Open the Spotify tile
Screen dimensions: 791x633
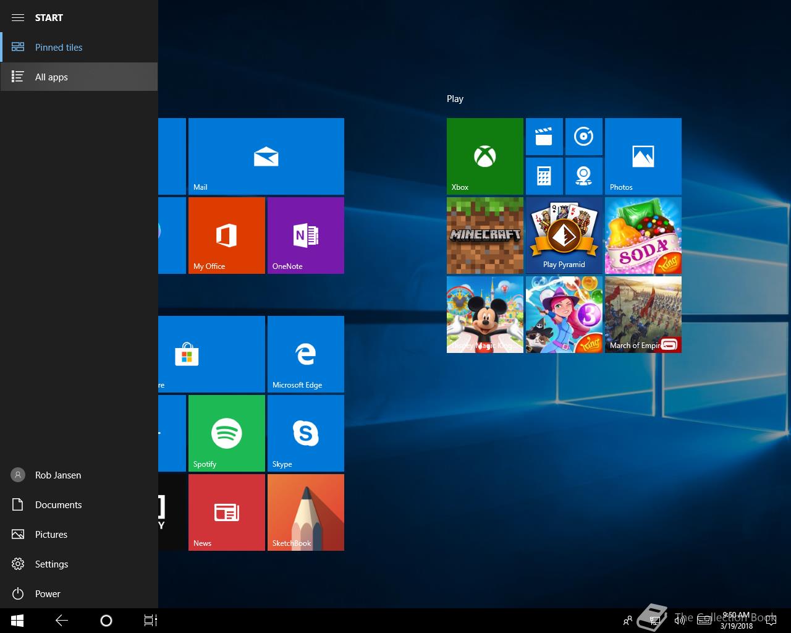pos(227,433)
